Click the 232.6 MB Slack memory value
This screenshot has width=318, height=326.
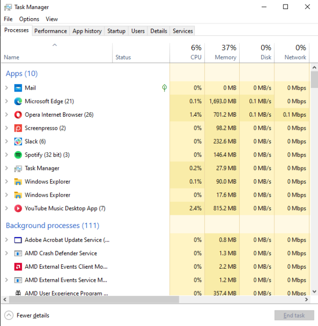(225, 141)
